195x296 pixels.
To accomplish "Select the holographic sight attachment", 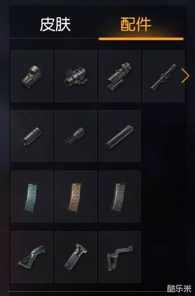I will 32,76.
